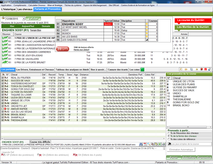Click the red Z Zeturf icon
213x164 pixels.
point(206,69)
